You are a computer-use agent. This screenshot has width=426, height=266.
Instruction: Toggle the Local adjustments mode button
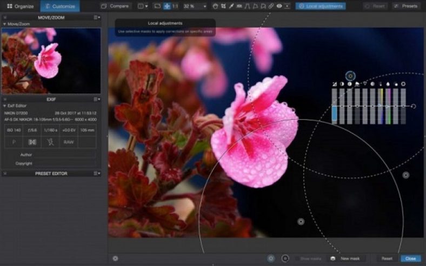tap(321, 6)
